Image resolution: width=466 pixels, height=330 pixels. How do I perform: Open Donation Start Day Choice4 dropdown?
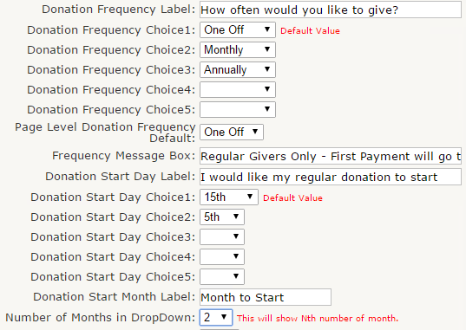click(x=222, y=256)
